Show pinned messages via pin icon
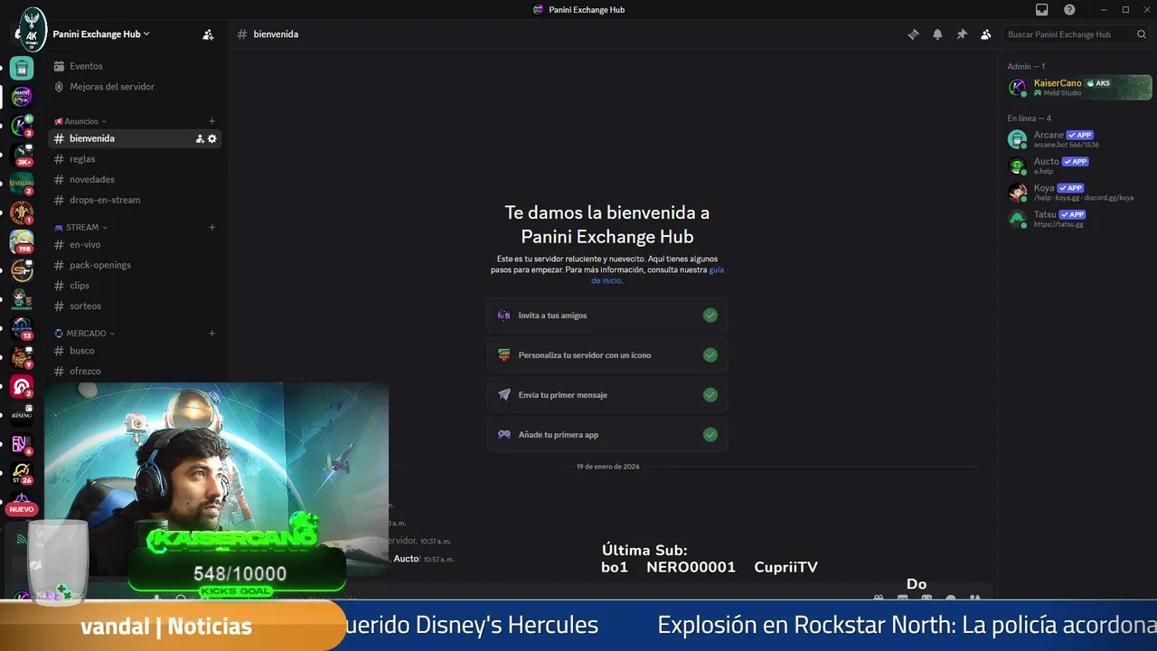The image size is (1157, 651). pos(962,34)
